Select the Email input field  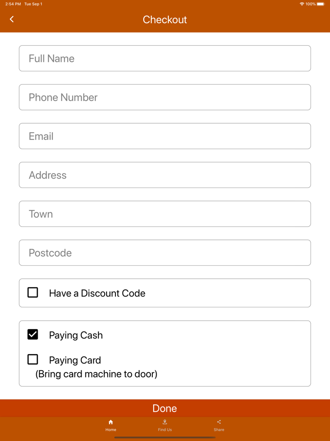coord(165,136)
